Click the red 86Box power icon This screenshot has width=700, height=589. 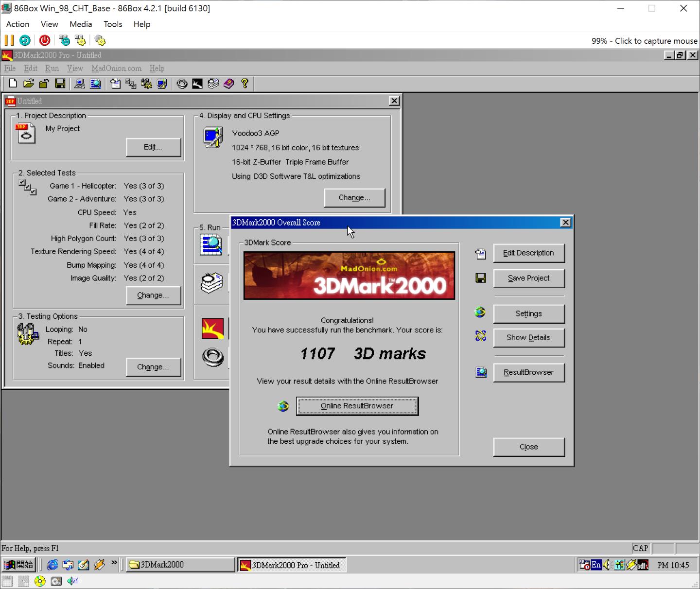(x=45, y=40)
